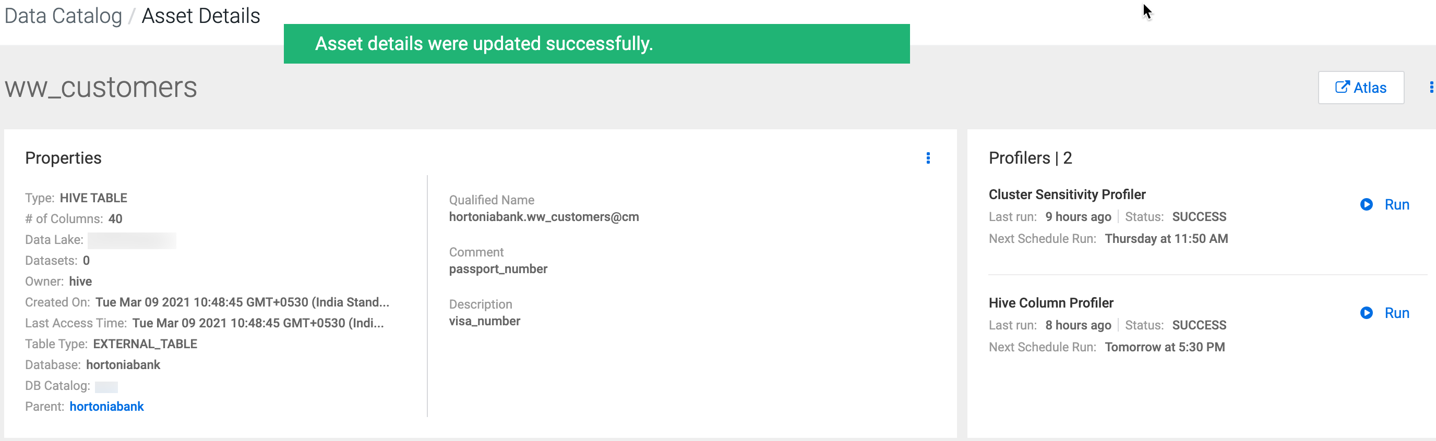Click the visa_number description value
The height and width of the screenshot is (441, 1436).
484,321
